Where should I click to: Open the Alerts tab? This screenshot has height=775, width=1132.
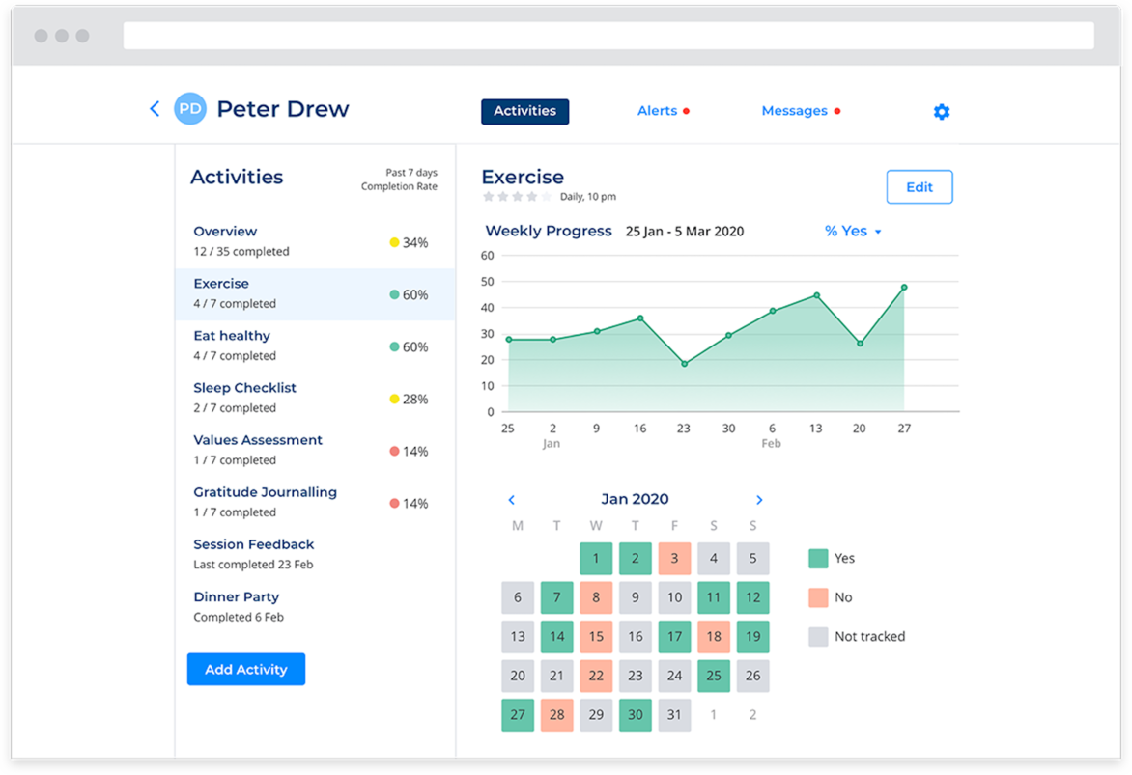(x=658, y=111)
